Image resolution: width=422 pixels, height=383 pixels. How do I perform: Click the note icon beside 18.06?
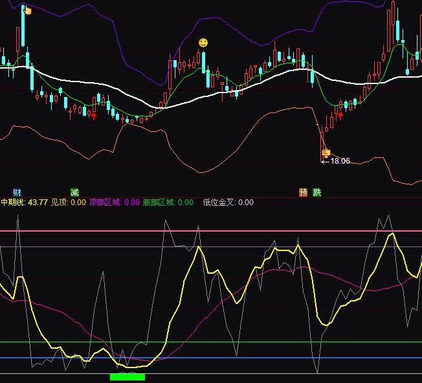point(326,153)
